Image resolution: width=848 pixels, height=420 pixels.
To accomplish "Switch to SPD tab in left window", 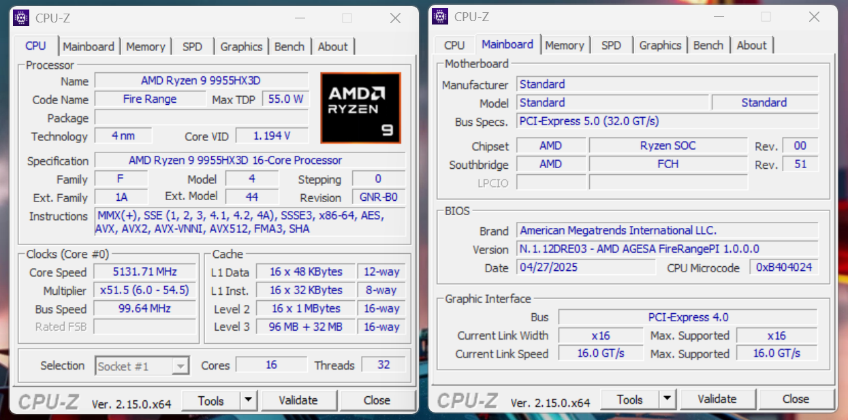I will 193,46.
